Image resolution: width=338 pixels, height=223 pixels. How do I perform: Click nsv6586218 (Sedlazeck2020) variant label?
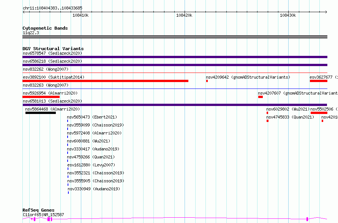pos(52,61)
